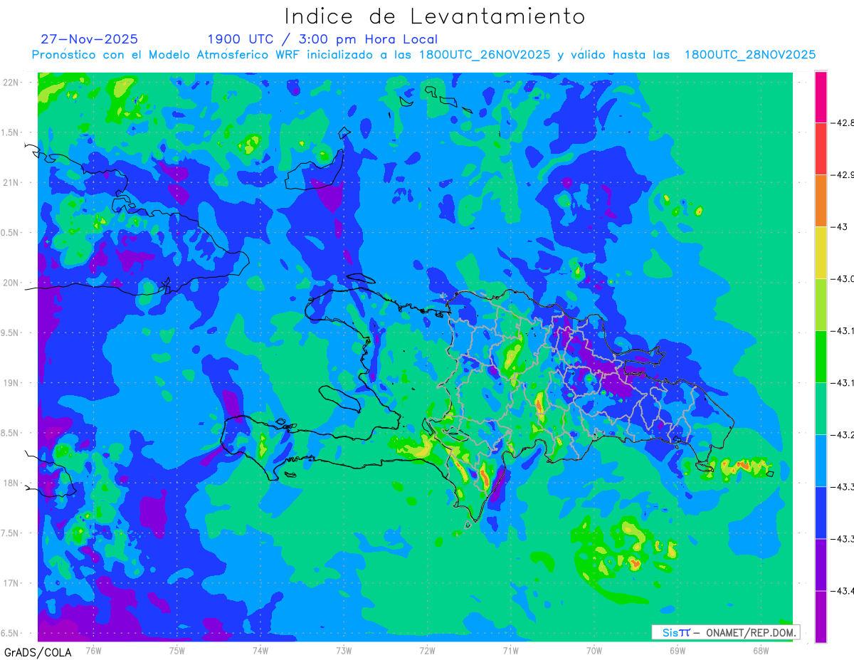Click "1900 UTC / 3:00 pm Hora Local"
Viewport: 854px width, 660px height.
pyautogui.click(x=322, y=39)
